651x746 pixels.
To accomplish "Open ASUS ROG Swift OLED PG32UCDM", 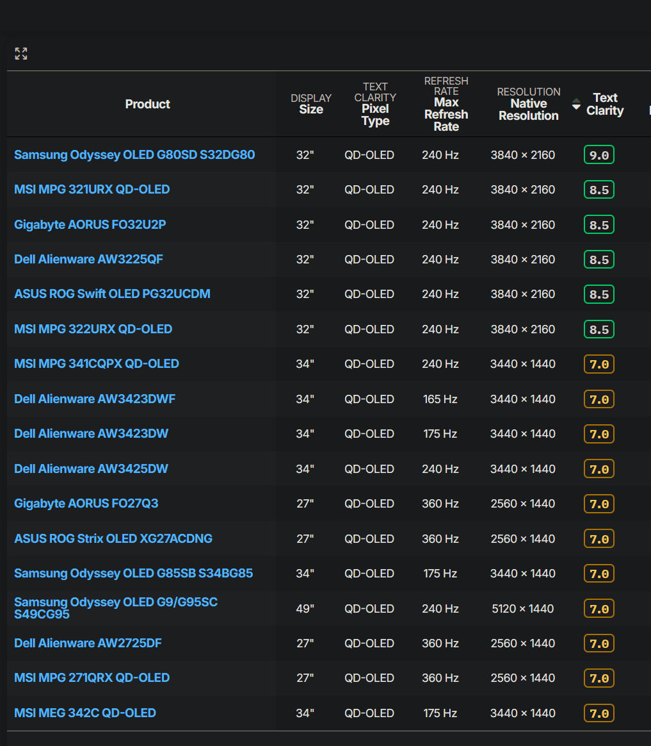I will pos(112,294).
